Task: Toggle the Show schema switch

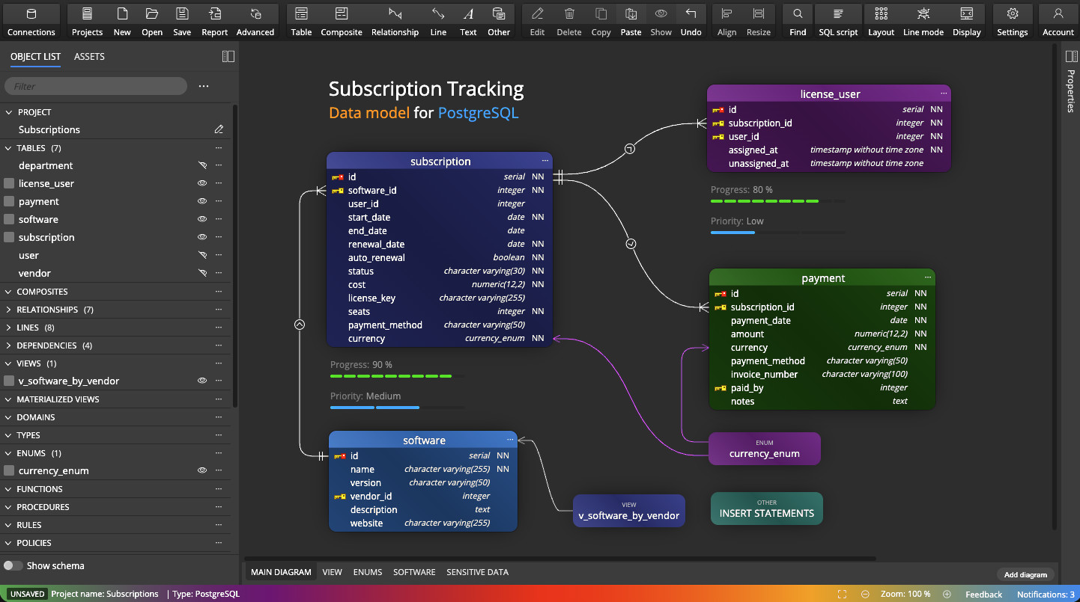Action: click(13, 565)
